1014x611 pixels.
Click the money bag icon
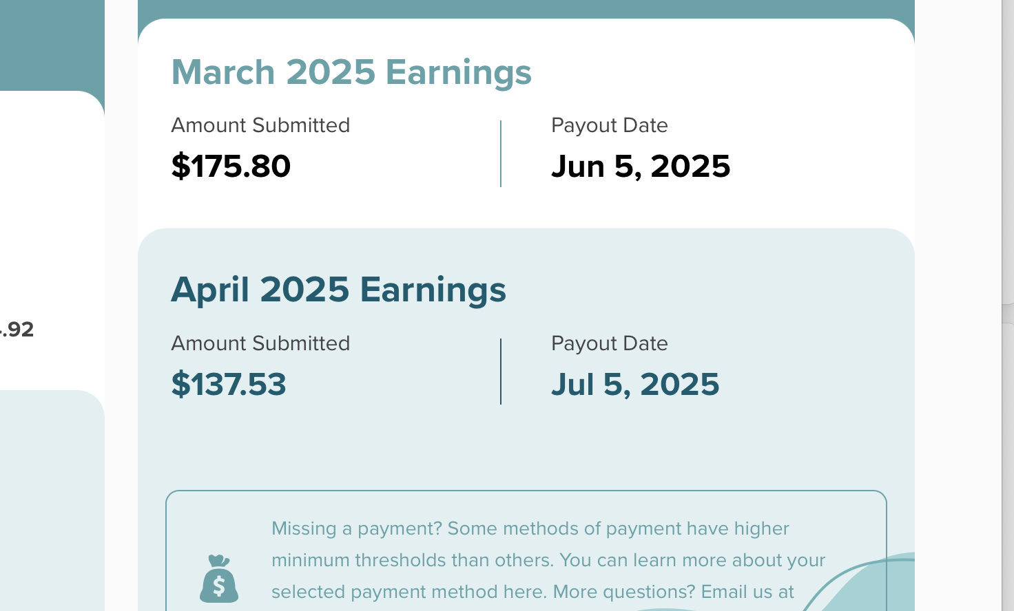pyautogui.click(x=219, y=579)
